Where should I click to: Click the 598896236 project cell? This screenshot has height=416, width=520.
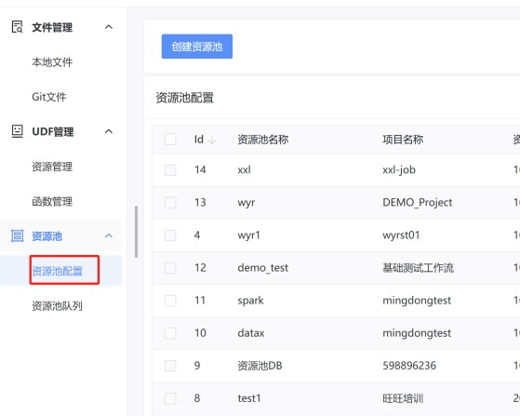pos(409,366)
